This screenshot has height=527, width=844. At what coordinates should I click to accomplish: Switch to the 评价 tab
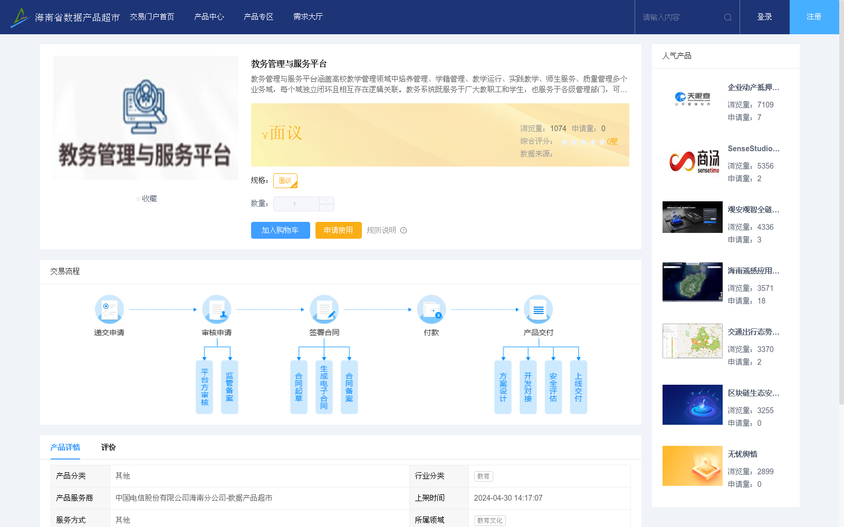(x=109, y=447)
